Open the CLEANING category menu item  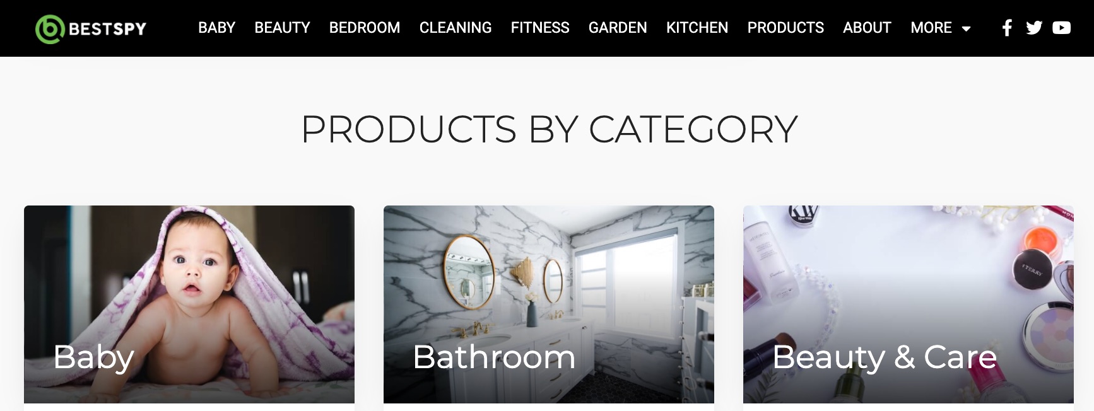tap(456, 28)
